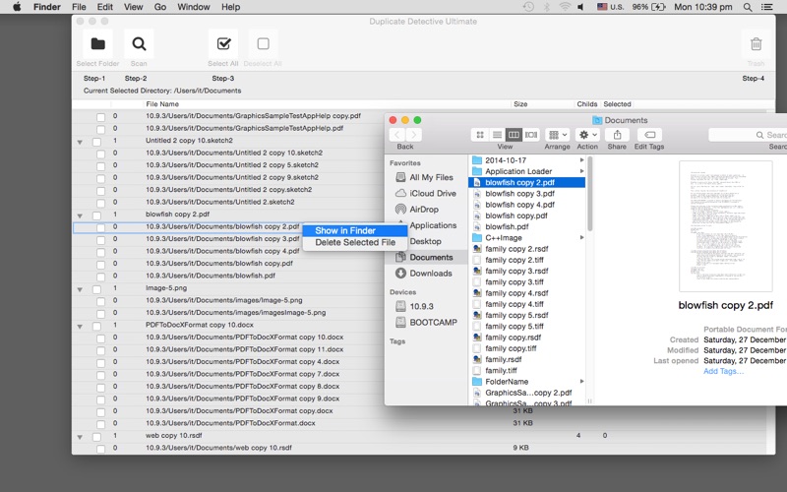Image resolution: width=787 pixels, height=492 pixels.
Task: Start a scan with the Scan magnifier icon
Action: click(x=139, y=44)
